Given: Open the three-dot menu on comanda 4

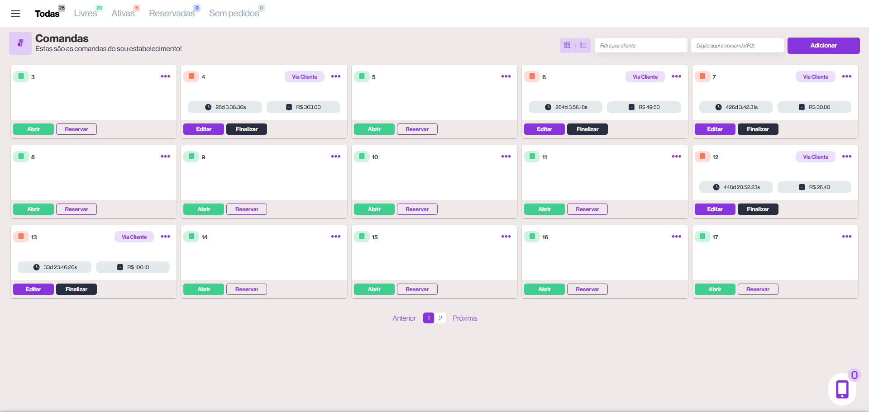Looking at the screenshot, I should click(335, 76).
